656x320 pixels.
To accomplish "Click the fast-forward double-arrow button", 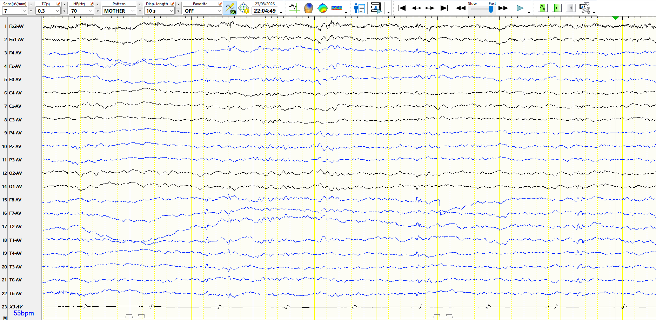I will pyautogui.click(x=503, y=8).
